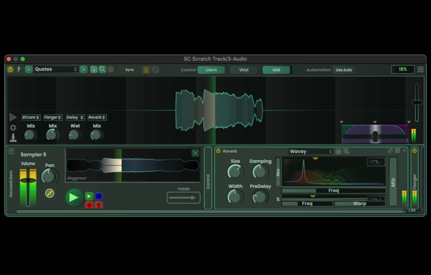Image resolution: width=431 pixels, height=275 pixels.
Task: Click the Sampler 5 Volume fader
Action: click(x=28, y=180)
